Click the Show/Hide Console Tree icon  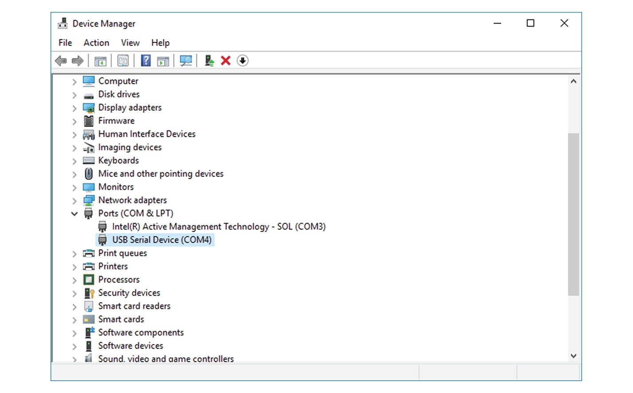100,61
